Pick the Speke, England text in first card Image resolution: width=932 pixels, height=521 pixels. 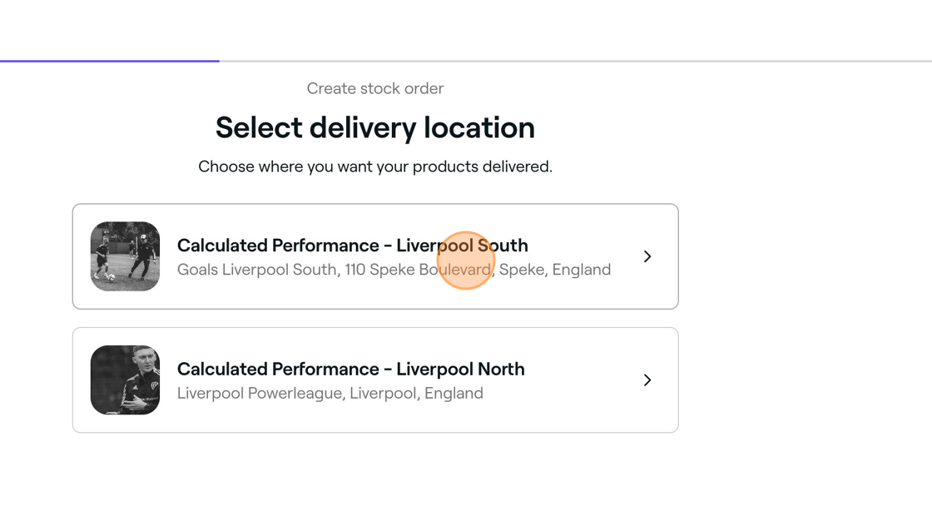(x=555, y=270)
